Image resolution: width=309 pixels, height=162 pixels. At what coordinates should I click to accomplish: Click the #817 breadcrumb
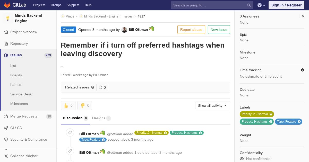(x=141, y=16)
